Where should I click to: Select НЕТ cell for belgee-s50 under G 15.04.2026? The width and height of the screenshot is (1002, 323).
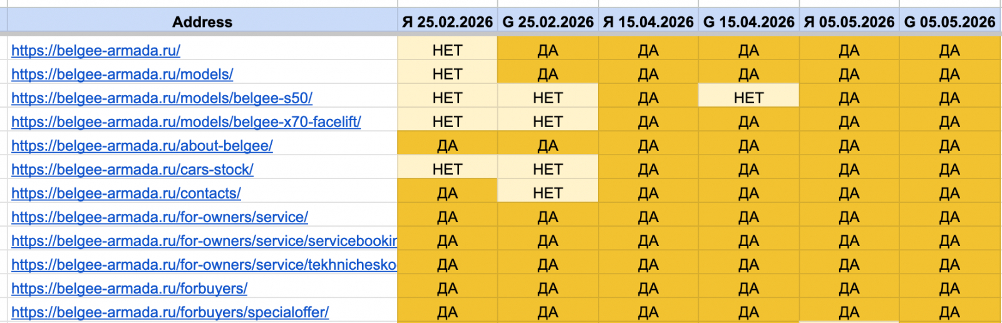[749, 98]
